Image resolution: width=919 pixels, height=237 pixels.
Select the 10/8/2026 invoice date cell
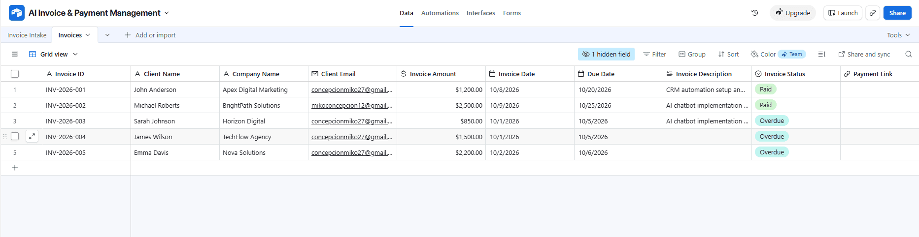[530, 89]
